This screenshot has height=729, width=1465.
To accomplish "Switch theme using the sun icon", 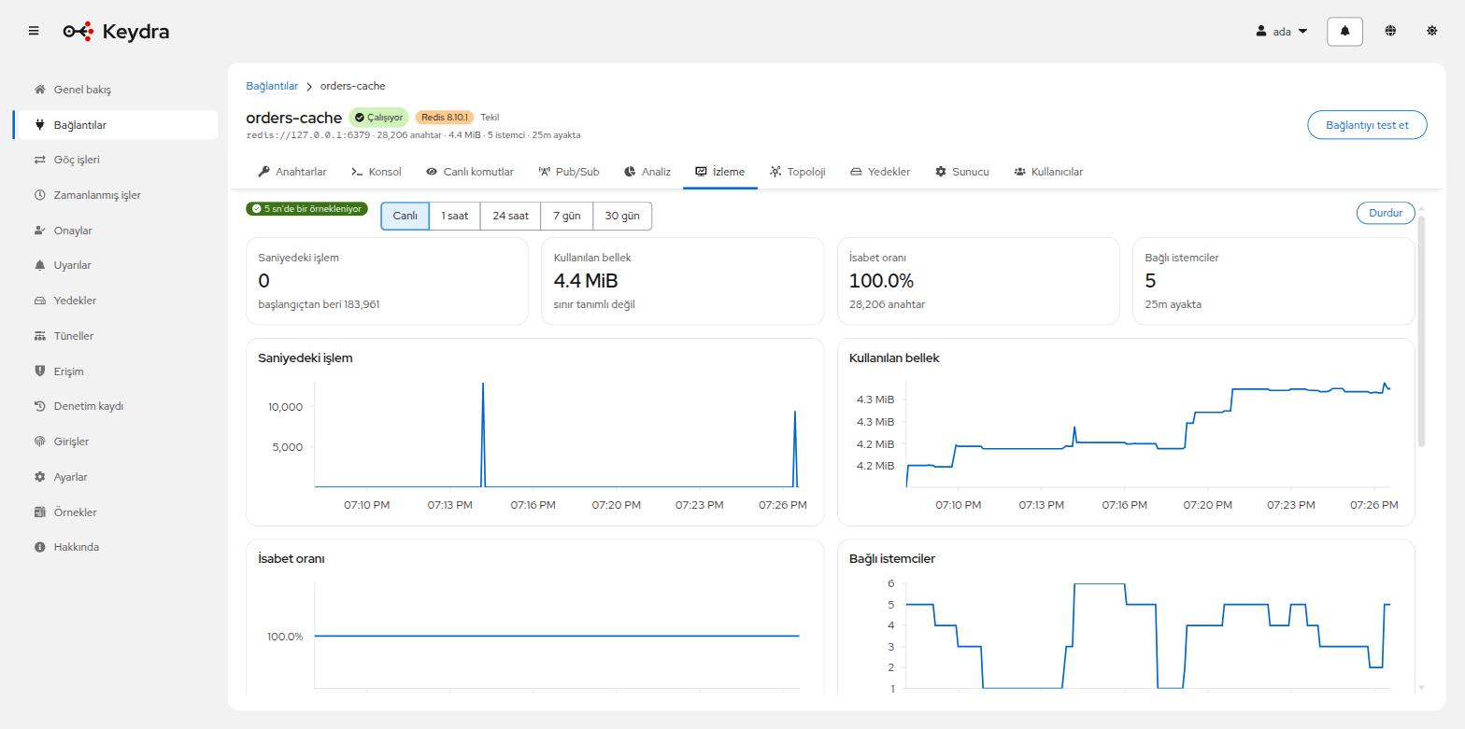I will pos(1431,31).
